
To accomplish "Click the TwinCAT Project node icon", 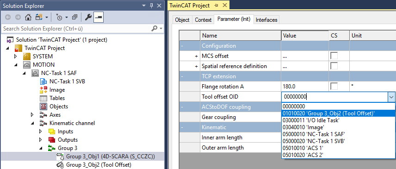I will [x=19, y=48].
